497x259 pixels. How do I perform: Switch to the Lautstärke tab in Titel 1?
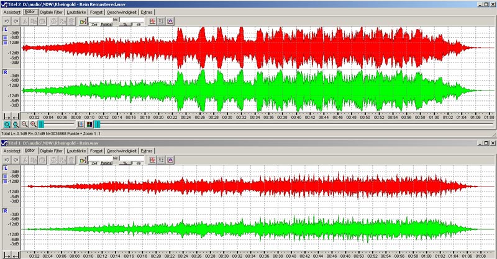point(76,151)
